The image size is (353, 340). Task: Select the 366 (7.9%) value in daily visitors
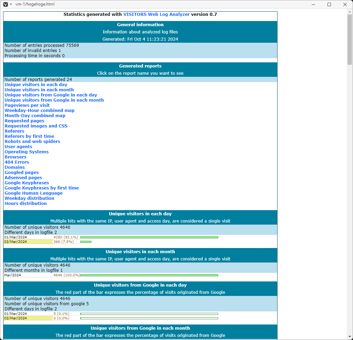tap(63, 242)
